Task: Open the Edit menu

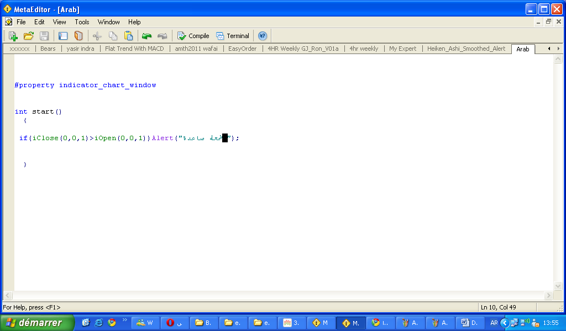Action: [x=39, y=22]
